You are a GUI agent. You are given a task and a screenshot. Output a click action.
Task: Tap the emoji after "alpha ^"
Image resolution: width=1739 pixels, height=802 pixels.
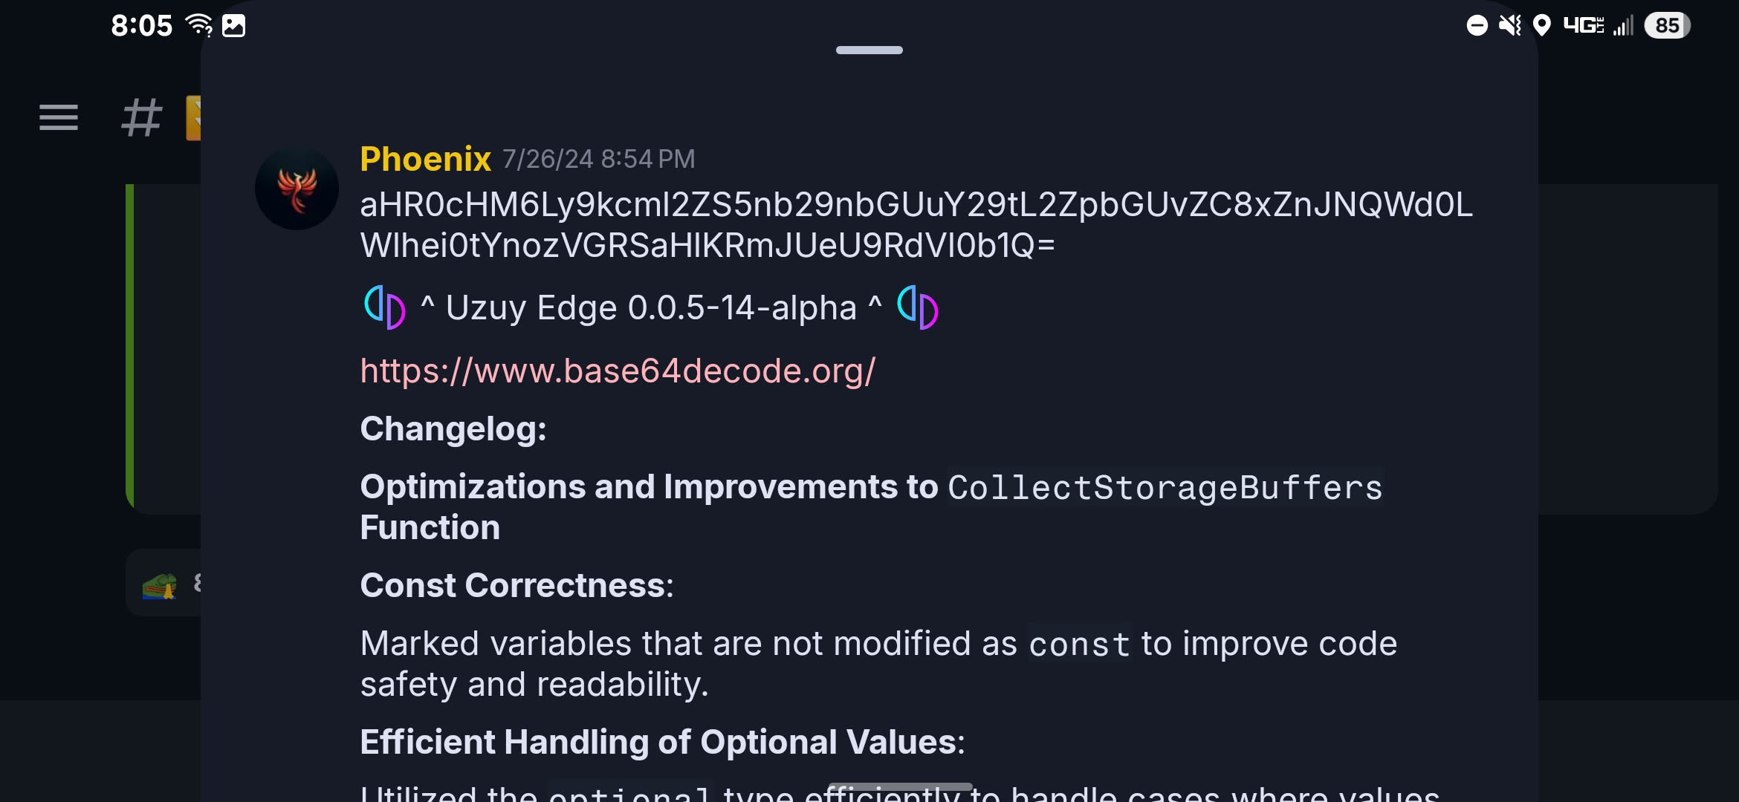click(x=918, y=307)
